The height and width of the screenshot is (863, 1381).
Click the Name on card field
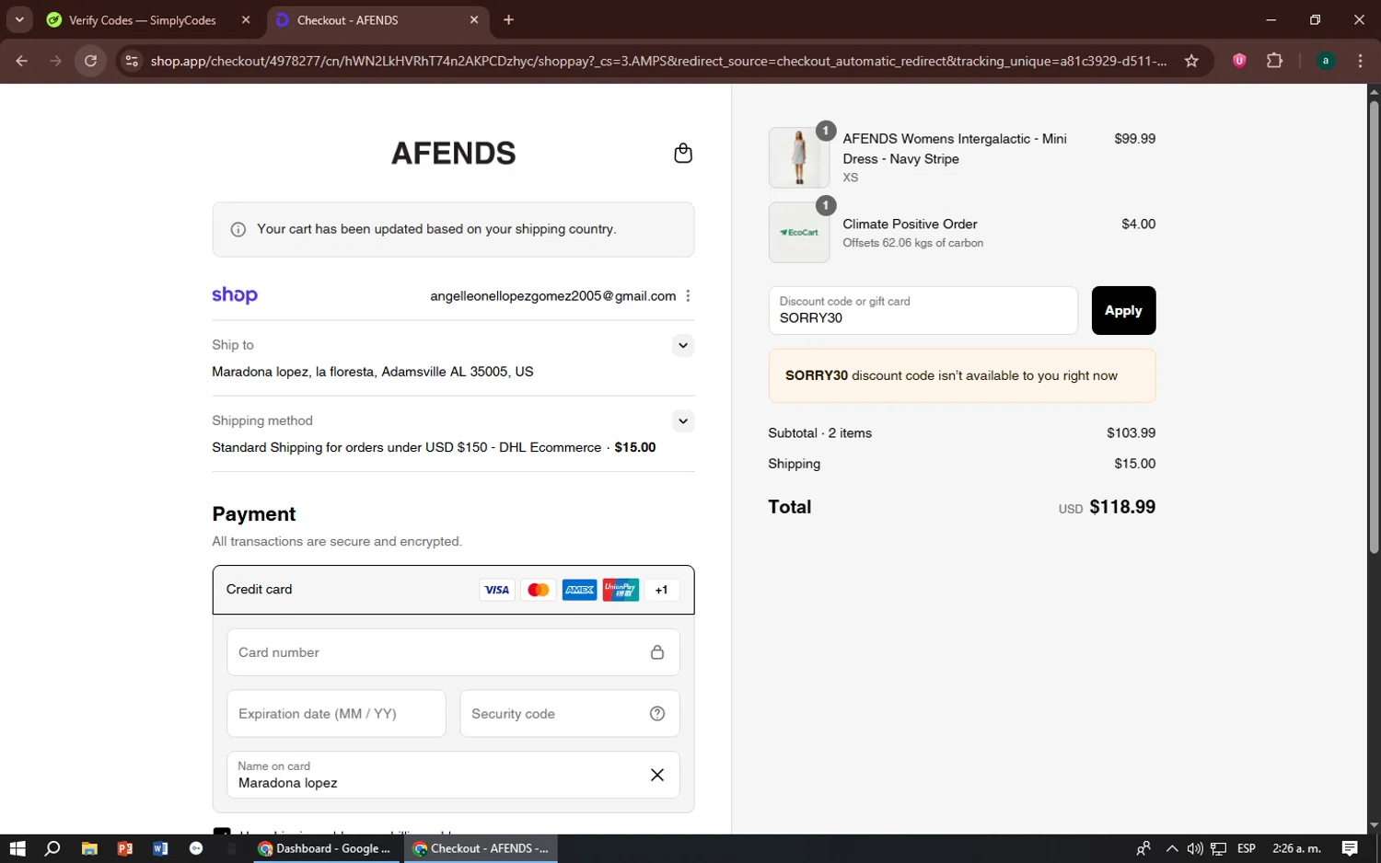tap(453, 775)
